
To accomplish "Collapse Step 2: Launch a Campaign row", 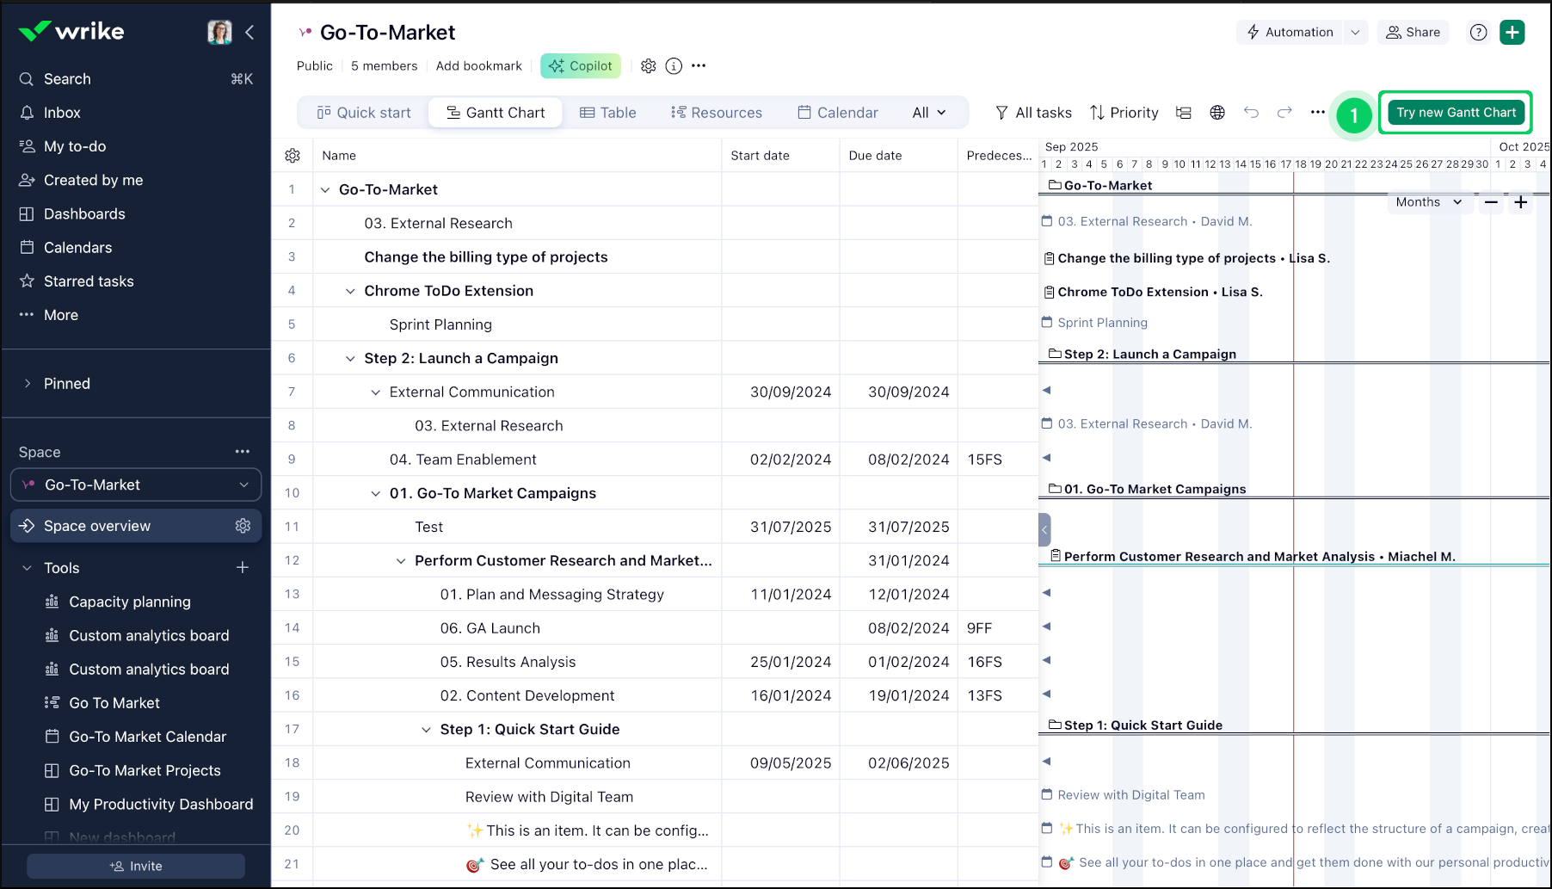I will point(350,359).
